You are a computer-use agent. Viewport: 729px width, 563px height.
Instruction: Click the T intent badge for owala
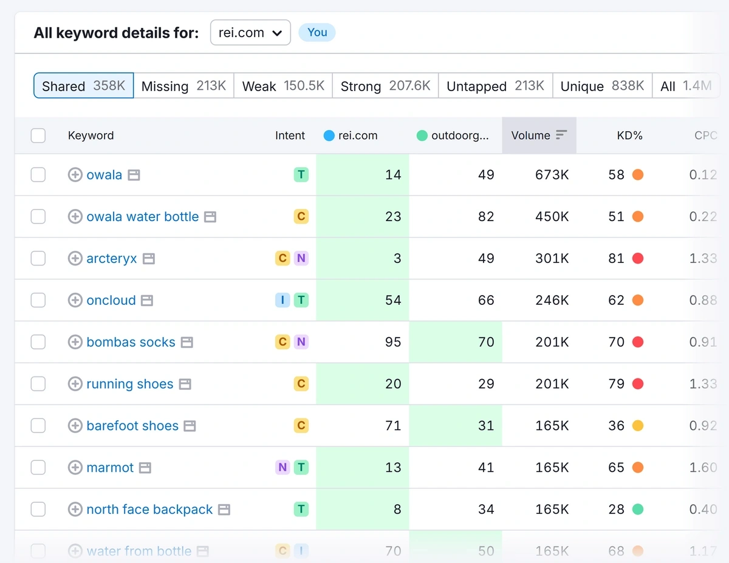coord(301,175)
